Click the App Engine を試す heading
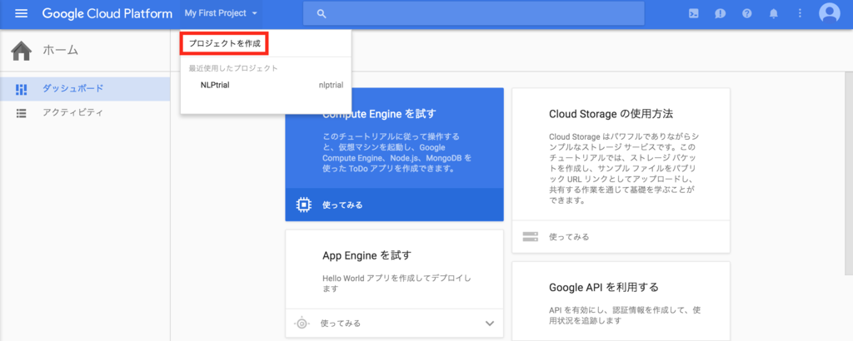Image resolution: width=853 pixels, height=341 pixels. [367, 255]
